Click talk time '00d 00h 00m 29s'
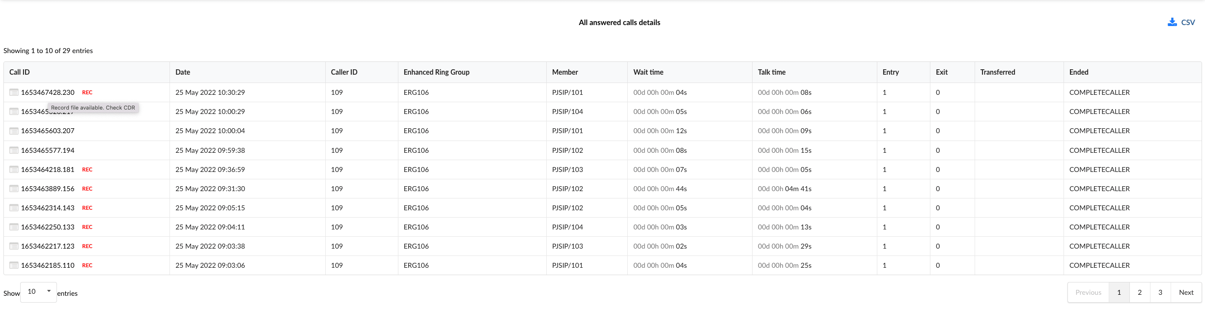 click(x=785, y=246)
